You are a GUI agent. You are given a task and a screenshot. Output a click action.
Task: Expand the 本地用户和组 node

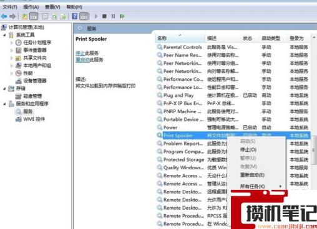coord(12,65)
